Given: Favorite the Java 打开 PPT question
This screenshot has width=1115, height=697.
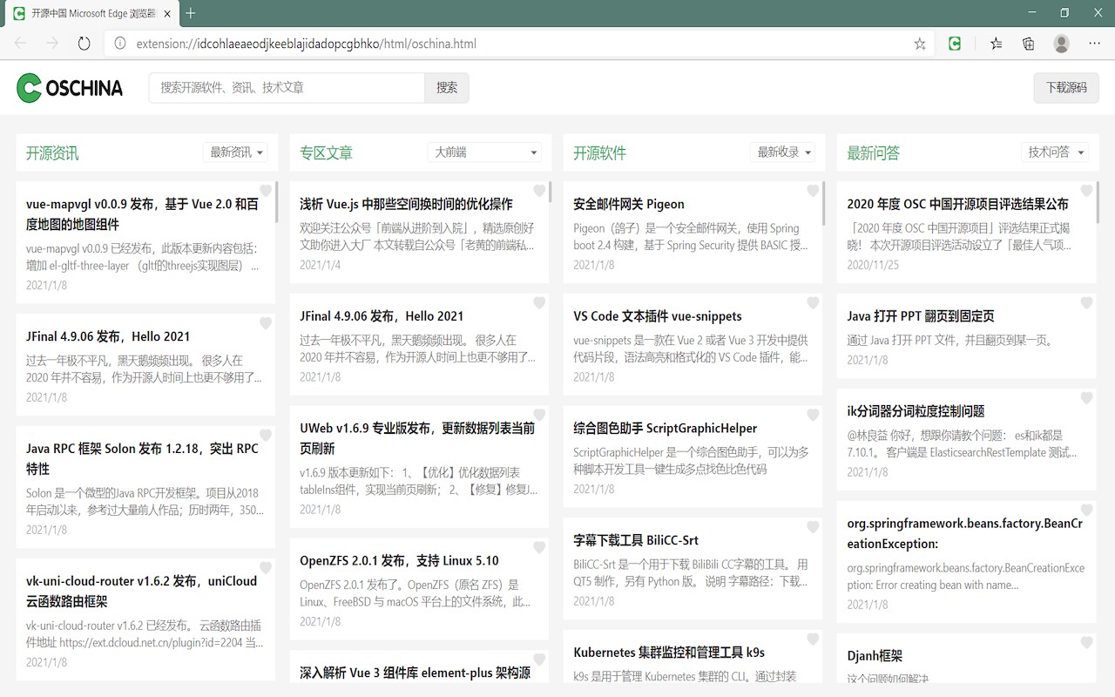Looking at the screenshot, I should 1086,303.
